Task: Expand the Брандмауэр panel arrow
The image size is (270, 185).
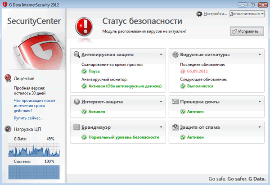Action: 161,127
